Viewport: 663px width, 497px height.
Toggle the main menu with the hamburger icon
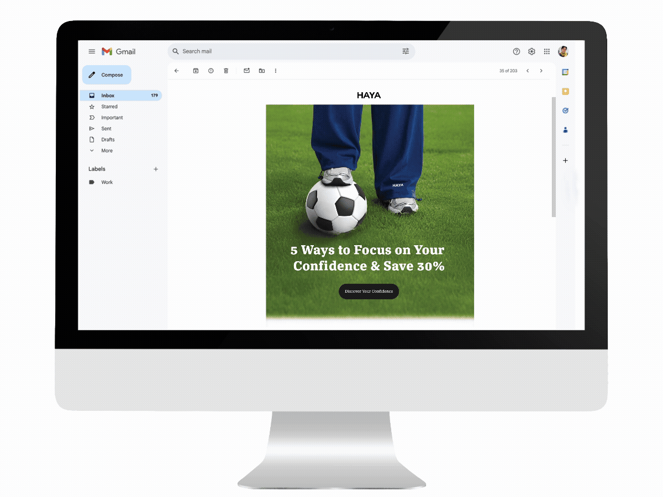pyautogui.click(x=92, y=51)
